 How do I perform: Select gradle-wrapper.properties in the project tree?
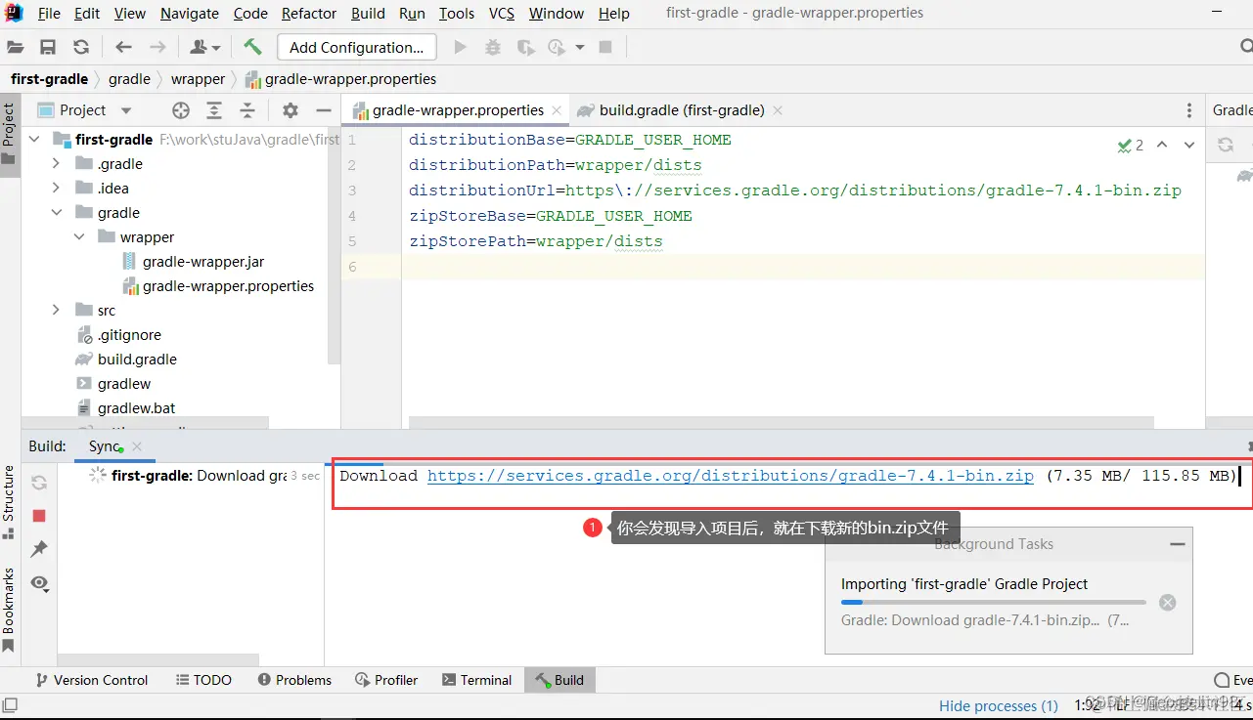click(229, 286)
